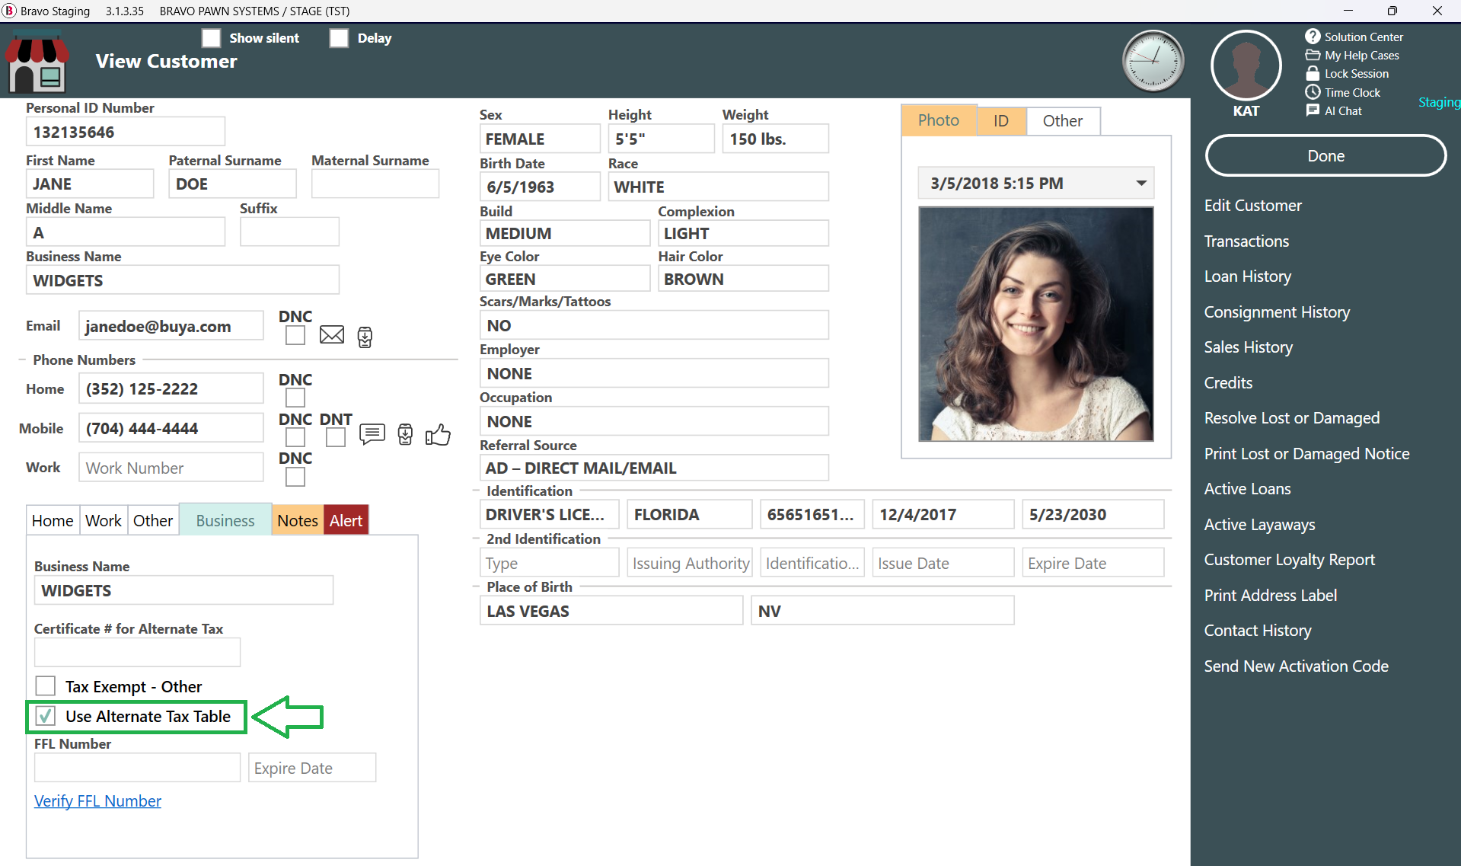Image resolution: width=1461 pixels, height=866 pixels.
Task: Check the Work phone DNC checkbox
Action: click(x=295, y=477)
